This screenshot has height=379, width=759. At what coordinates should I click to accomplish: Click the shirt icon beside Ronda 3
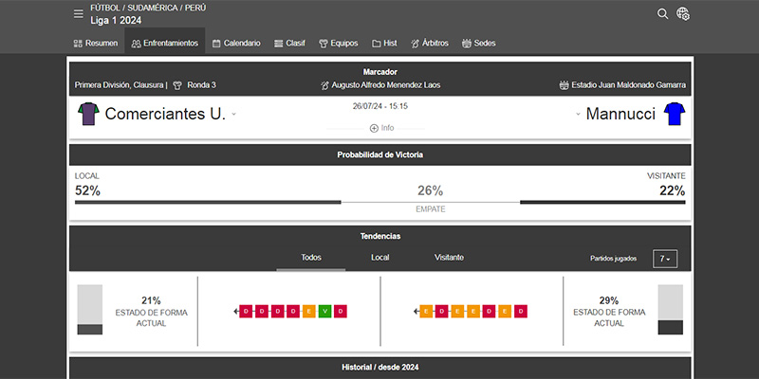point(177,85)
